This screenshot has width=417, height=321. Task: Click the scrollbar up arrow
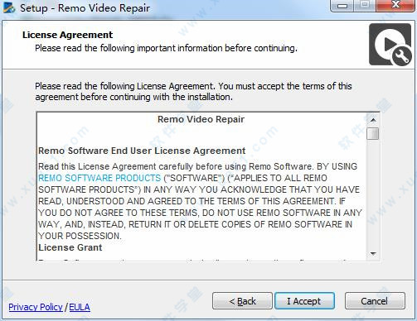pos(373,120)
